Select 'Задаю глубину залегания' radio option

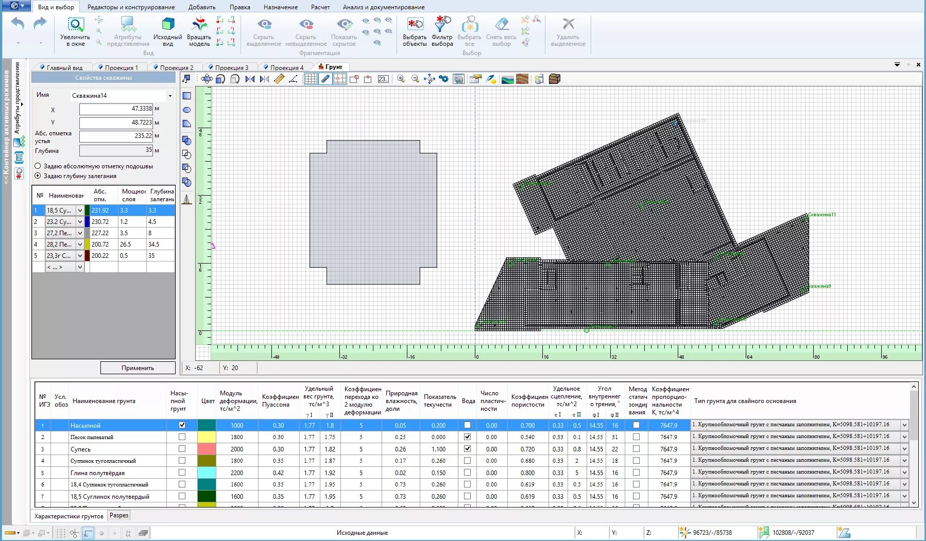pos(38,176)
